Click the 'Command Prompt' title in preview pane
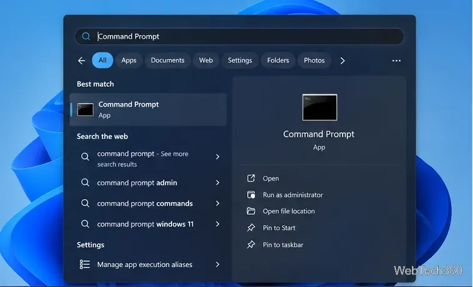Image resolution: width=473 pixels, height=287 pixels. point(319,134)
